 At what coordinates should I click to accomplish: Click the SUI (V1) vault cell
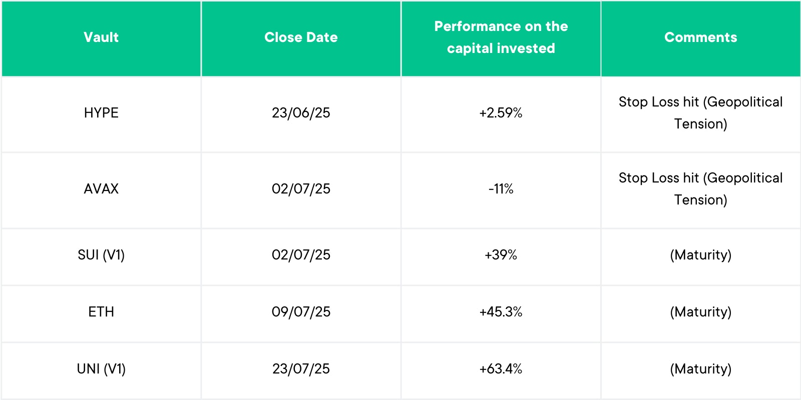click(101, 255)
